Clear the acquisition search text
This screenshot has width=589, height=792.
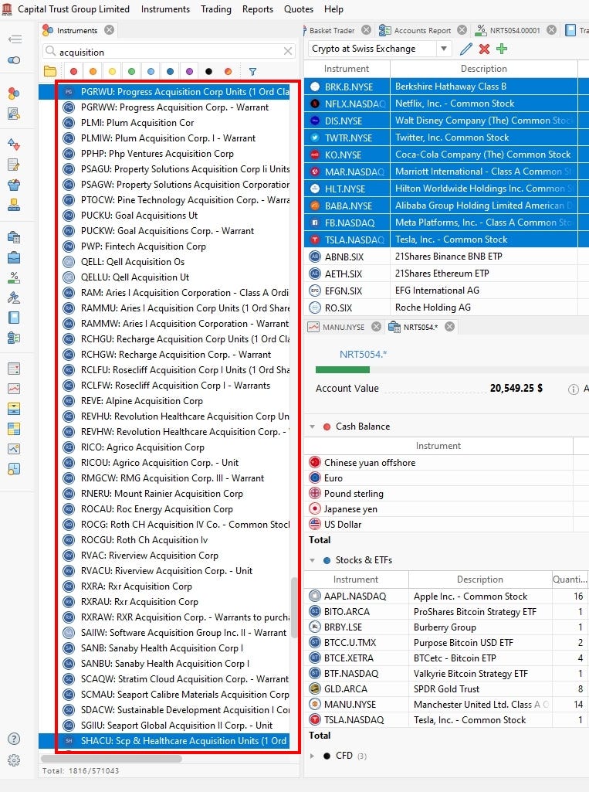[x=288, y=51]
